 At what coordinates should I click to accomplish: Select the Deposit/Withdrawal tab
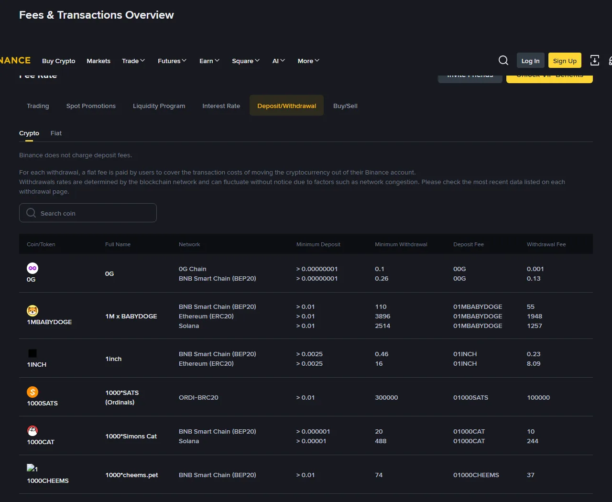click(x=286, y=105)
